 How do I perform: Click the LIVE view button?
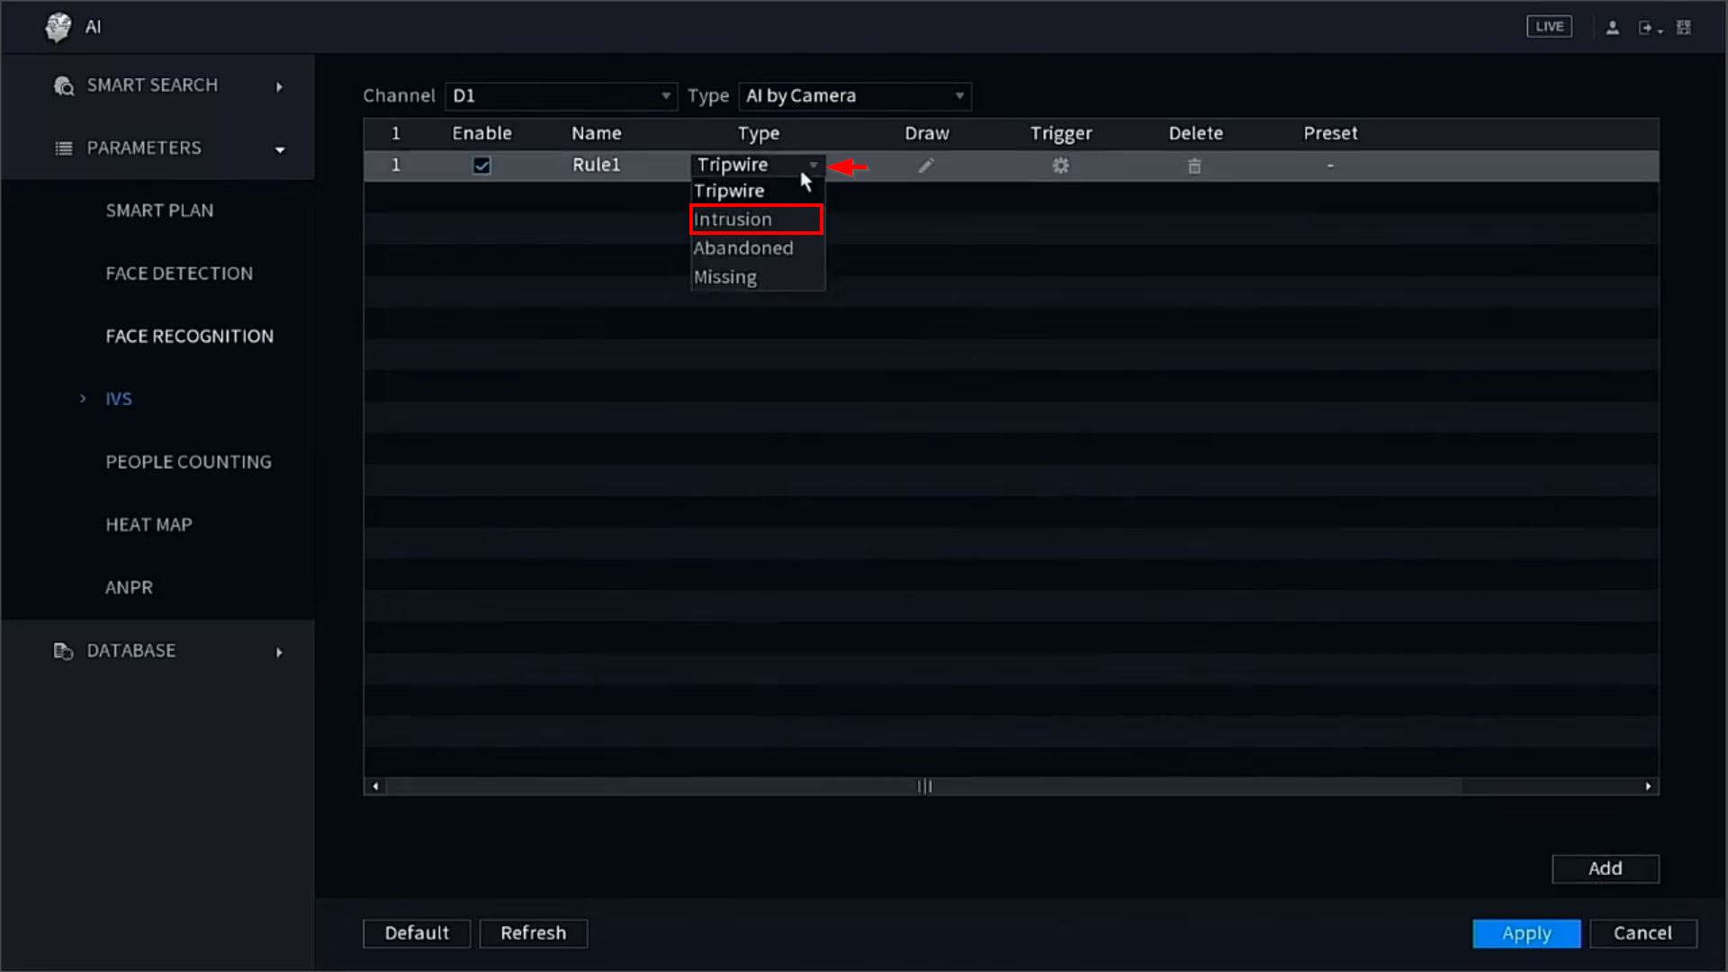pos(1549,27)
